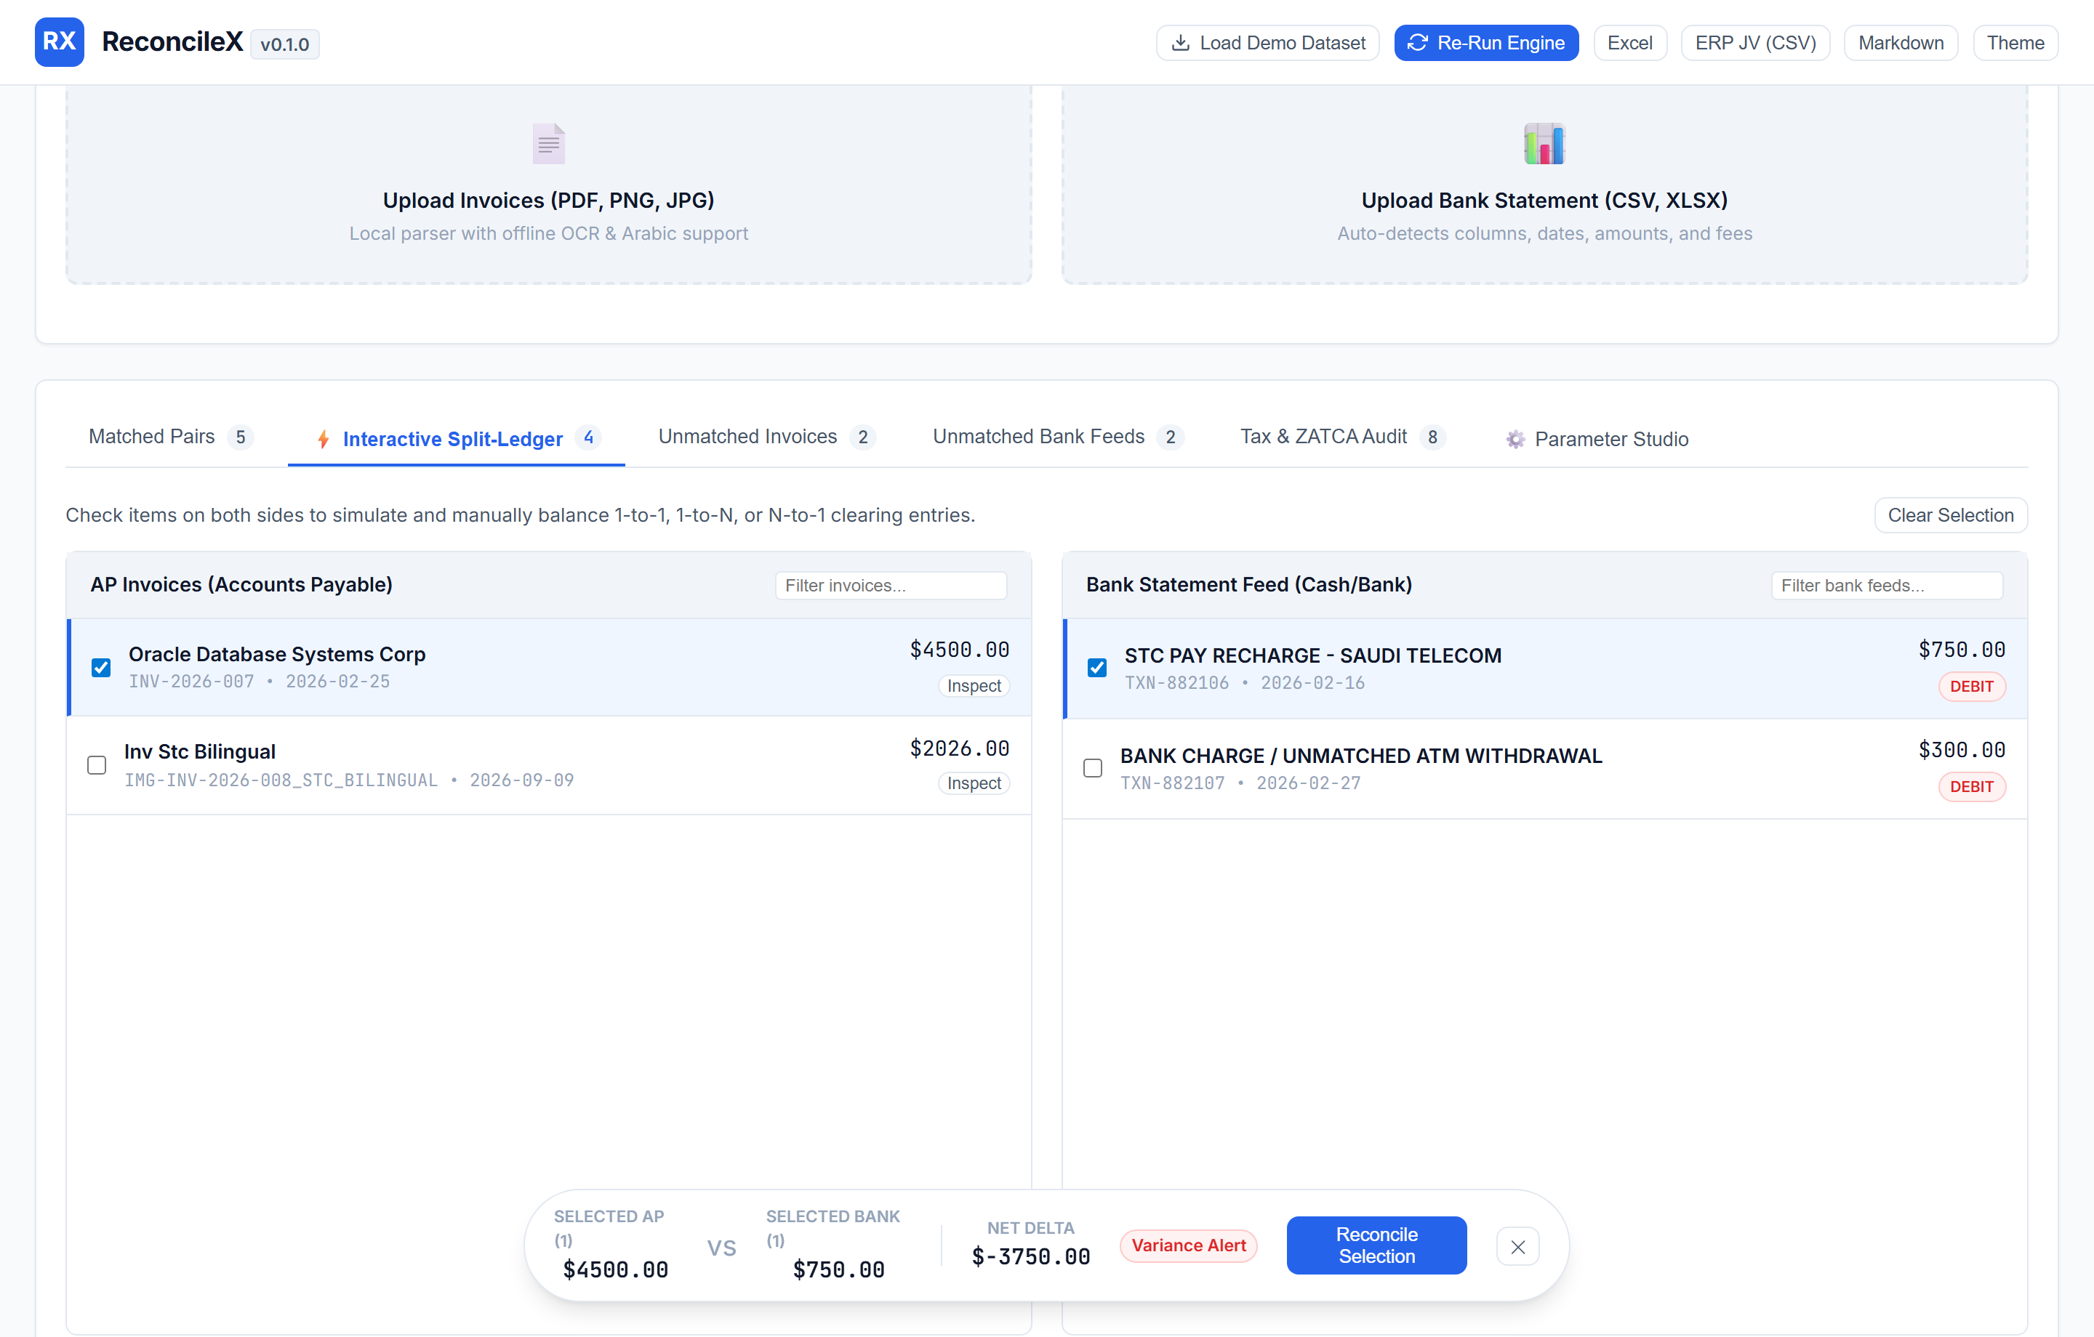Click the download icon on Load Demo Dataset
Viewport: 2094px width, 1337px height.
click(x=1180, y=43)
